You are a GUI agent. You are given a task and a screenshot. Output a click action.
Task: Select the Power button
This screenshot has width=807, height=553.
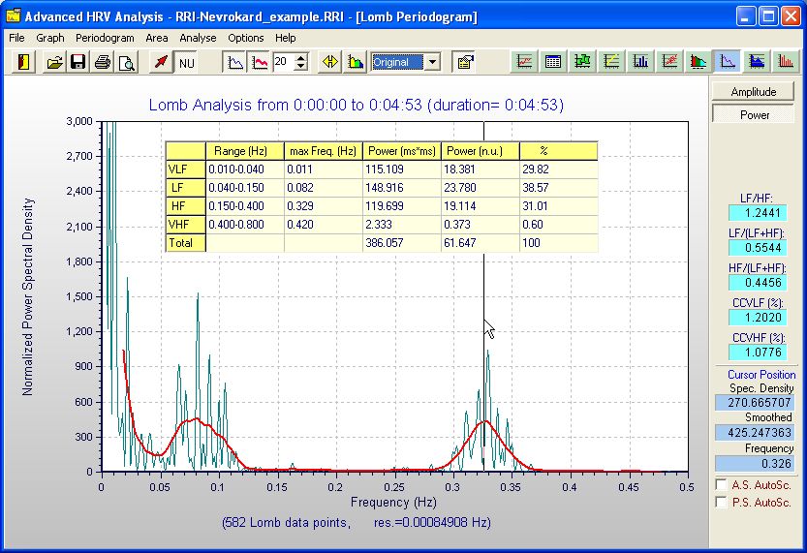(754, 114)
